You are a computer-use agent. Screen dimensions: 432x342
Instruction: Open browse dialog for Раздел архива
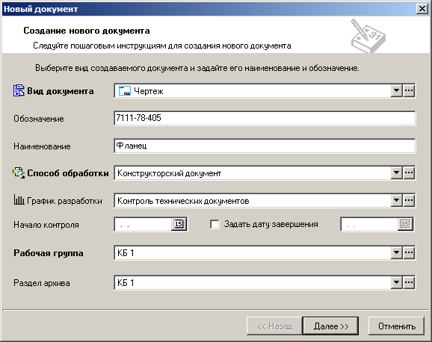pos(409,282)
